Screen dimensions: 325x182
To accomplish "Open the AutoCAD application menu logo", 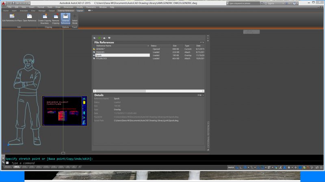I will point(4,3).
